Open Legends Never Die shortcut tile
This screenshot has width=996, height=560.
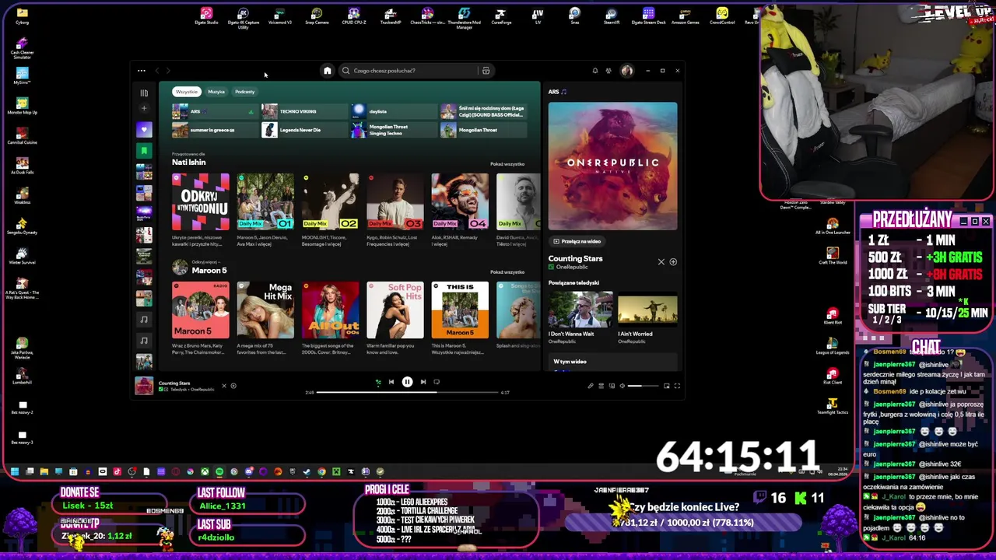pos(304,130)
